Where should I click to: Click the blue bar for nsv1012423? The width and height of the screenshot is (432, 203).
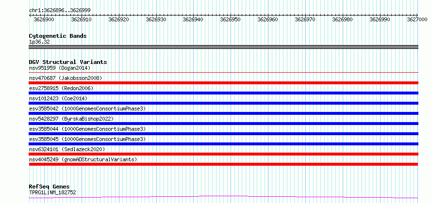pyautogui.click(x=223, y=103)
